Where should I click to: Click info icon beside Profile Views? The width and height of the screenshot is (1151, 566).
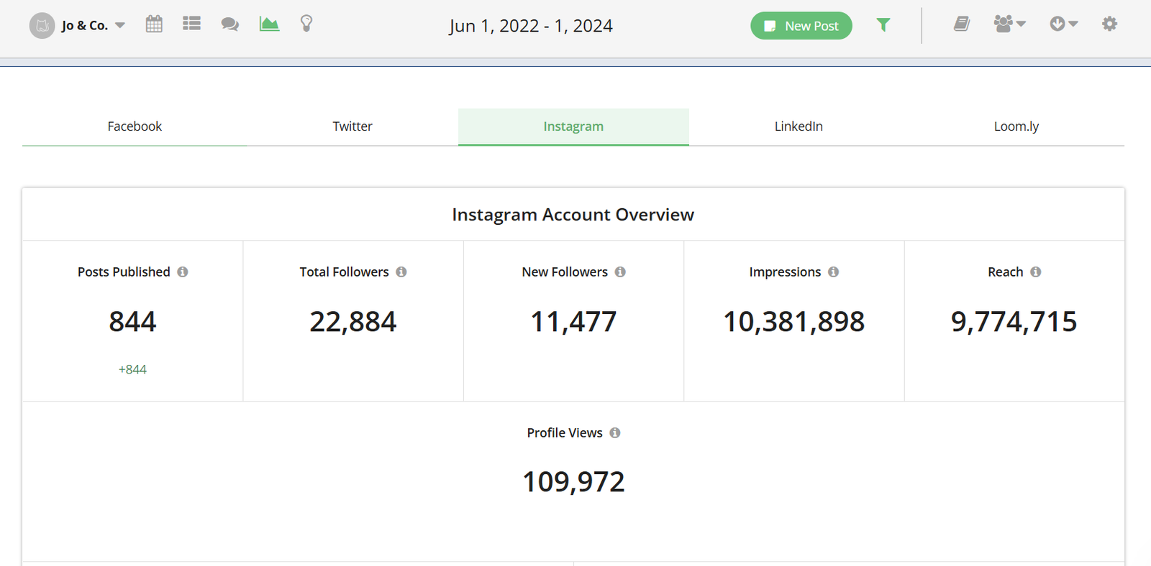tap(615, 433)
